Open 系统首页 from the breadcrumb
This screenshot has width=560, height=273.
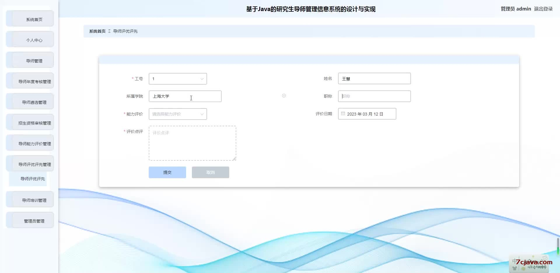pos(97,31)
